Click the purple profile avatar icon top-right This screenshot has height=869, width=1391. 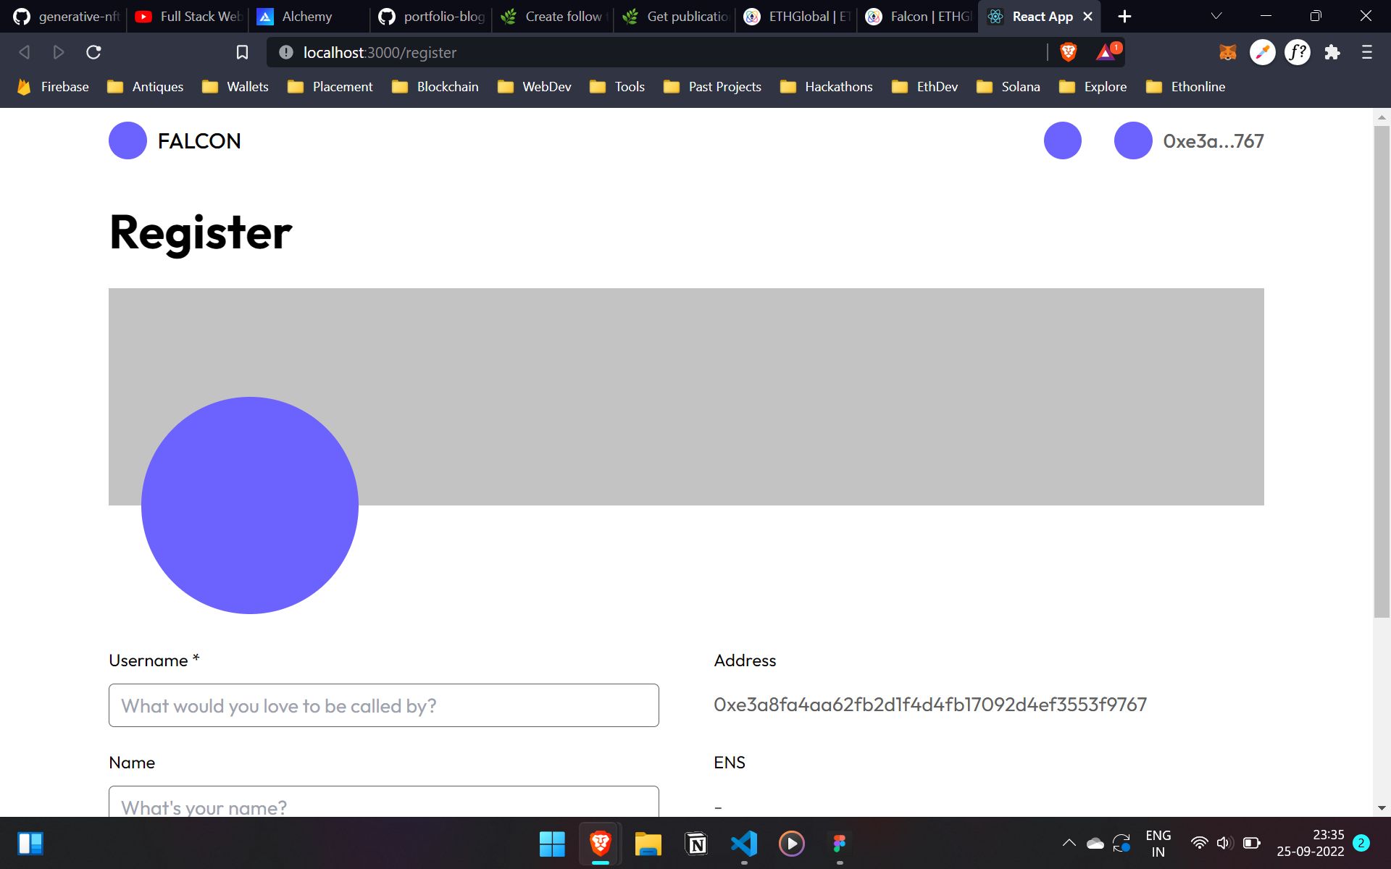tap(1132, 141)
